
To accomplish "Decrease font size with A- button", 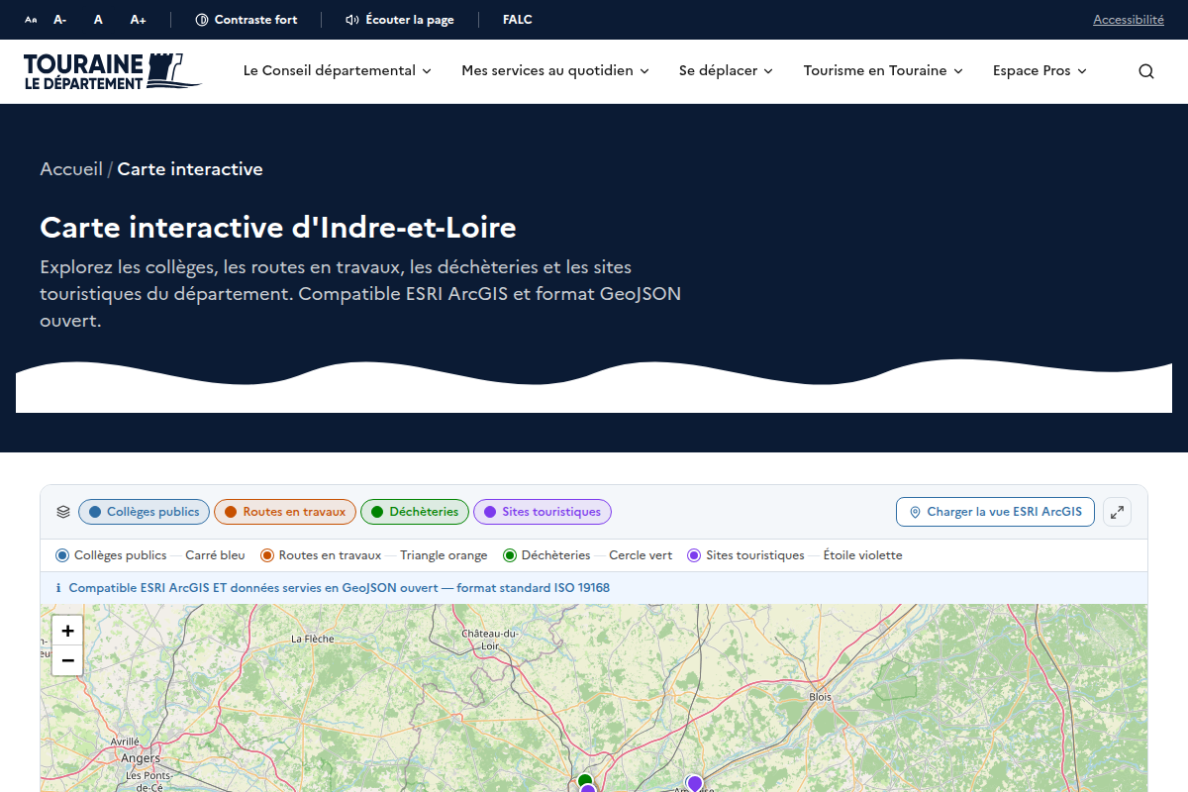I will coord(60,20).
